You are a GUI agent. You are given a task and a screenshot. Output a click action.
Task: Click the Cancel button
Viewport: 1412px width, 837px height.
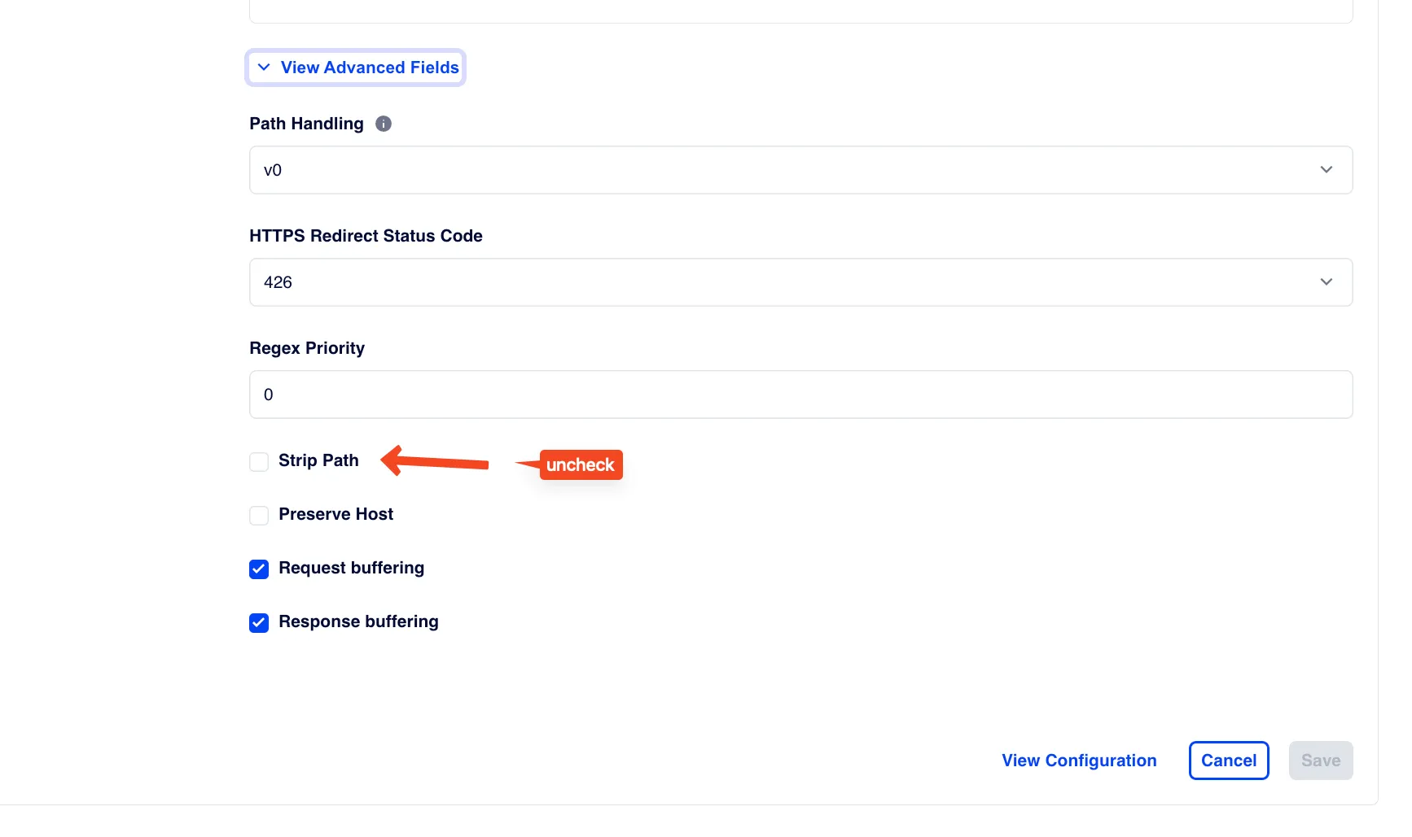[1229, 761]
